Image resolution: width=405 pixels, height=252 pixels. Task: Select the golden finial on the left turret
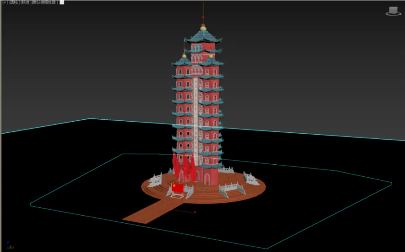pos(184,55)
